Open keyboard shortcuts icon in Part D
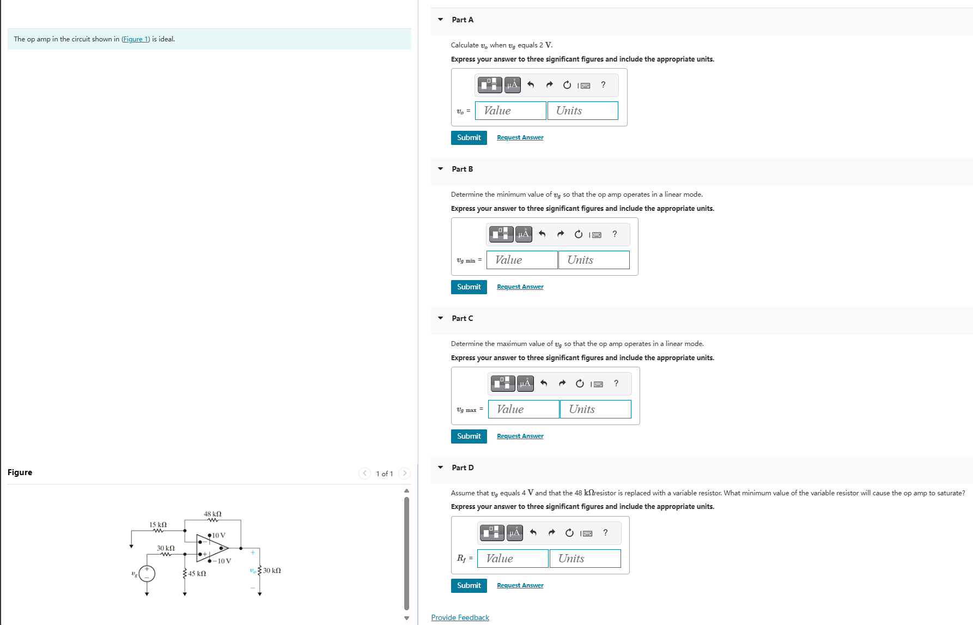This screenshot has height=625, width=973. click(x=587, y=533)
